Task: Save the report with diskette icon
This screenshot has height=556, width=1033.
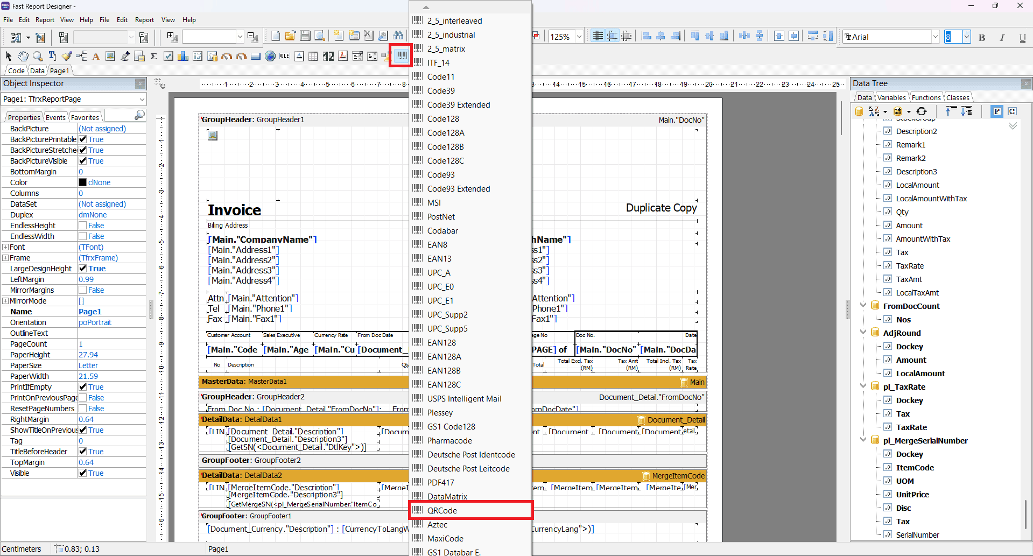Action: (305, 37)
